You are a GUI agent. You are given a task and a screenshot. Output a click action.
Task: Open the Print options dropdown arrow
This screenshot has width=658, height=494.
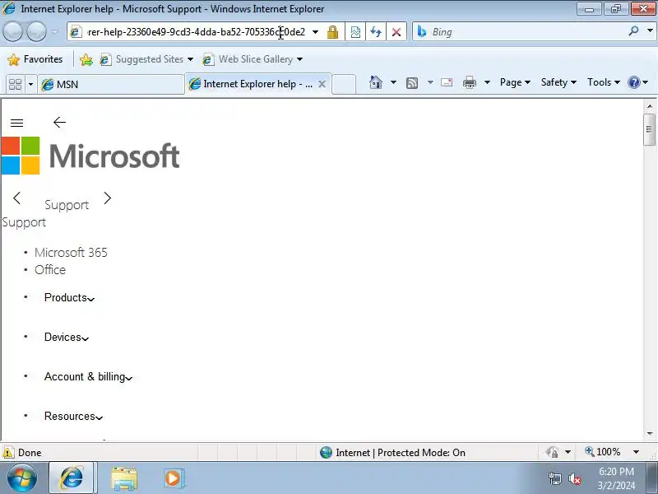(487, 82)
